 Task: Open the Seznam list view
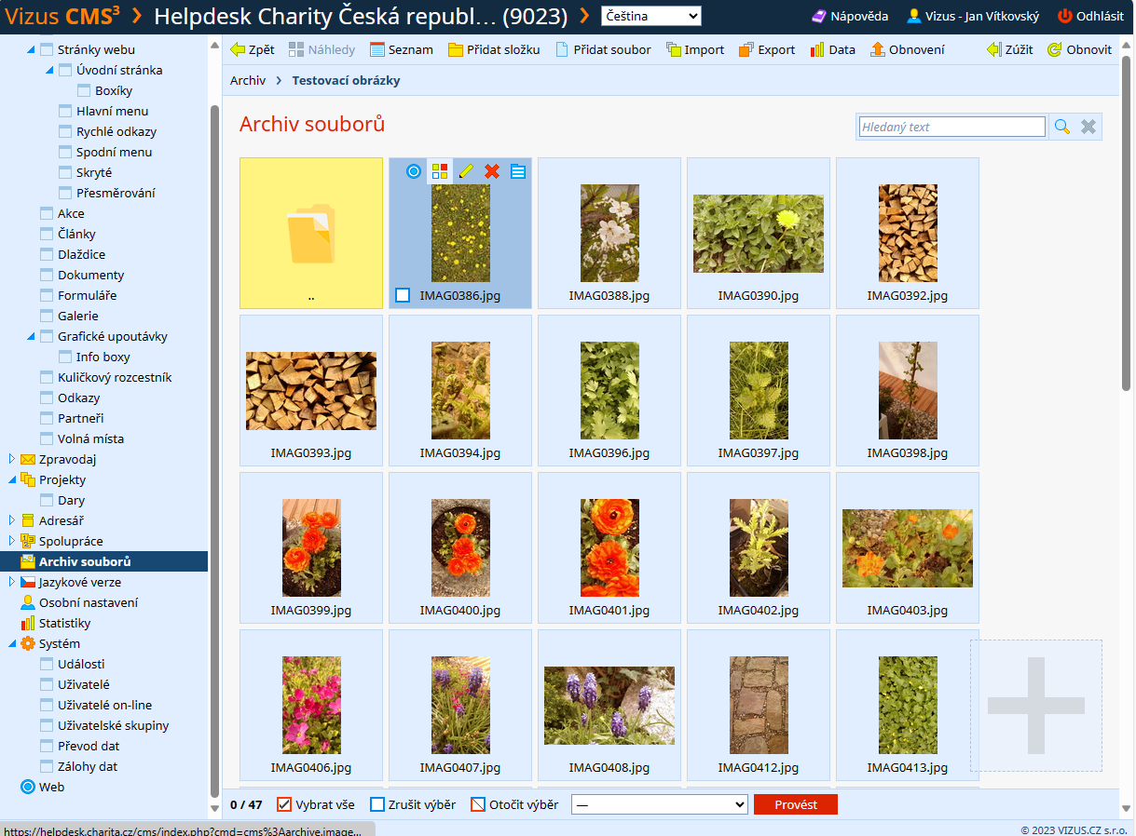(x=402, y=49)
